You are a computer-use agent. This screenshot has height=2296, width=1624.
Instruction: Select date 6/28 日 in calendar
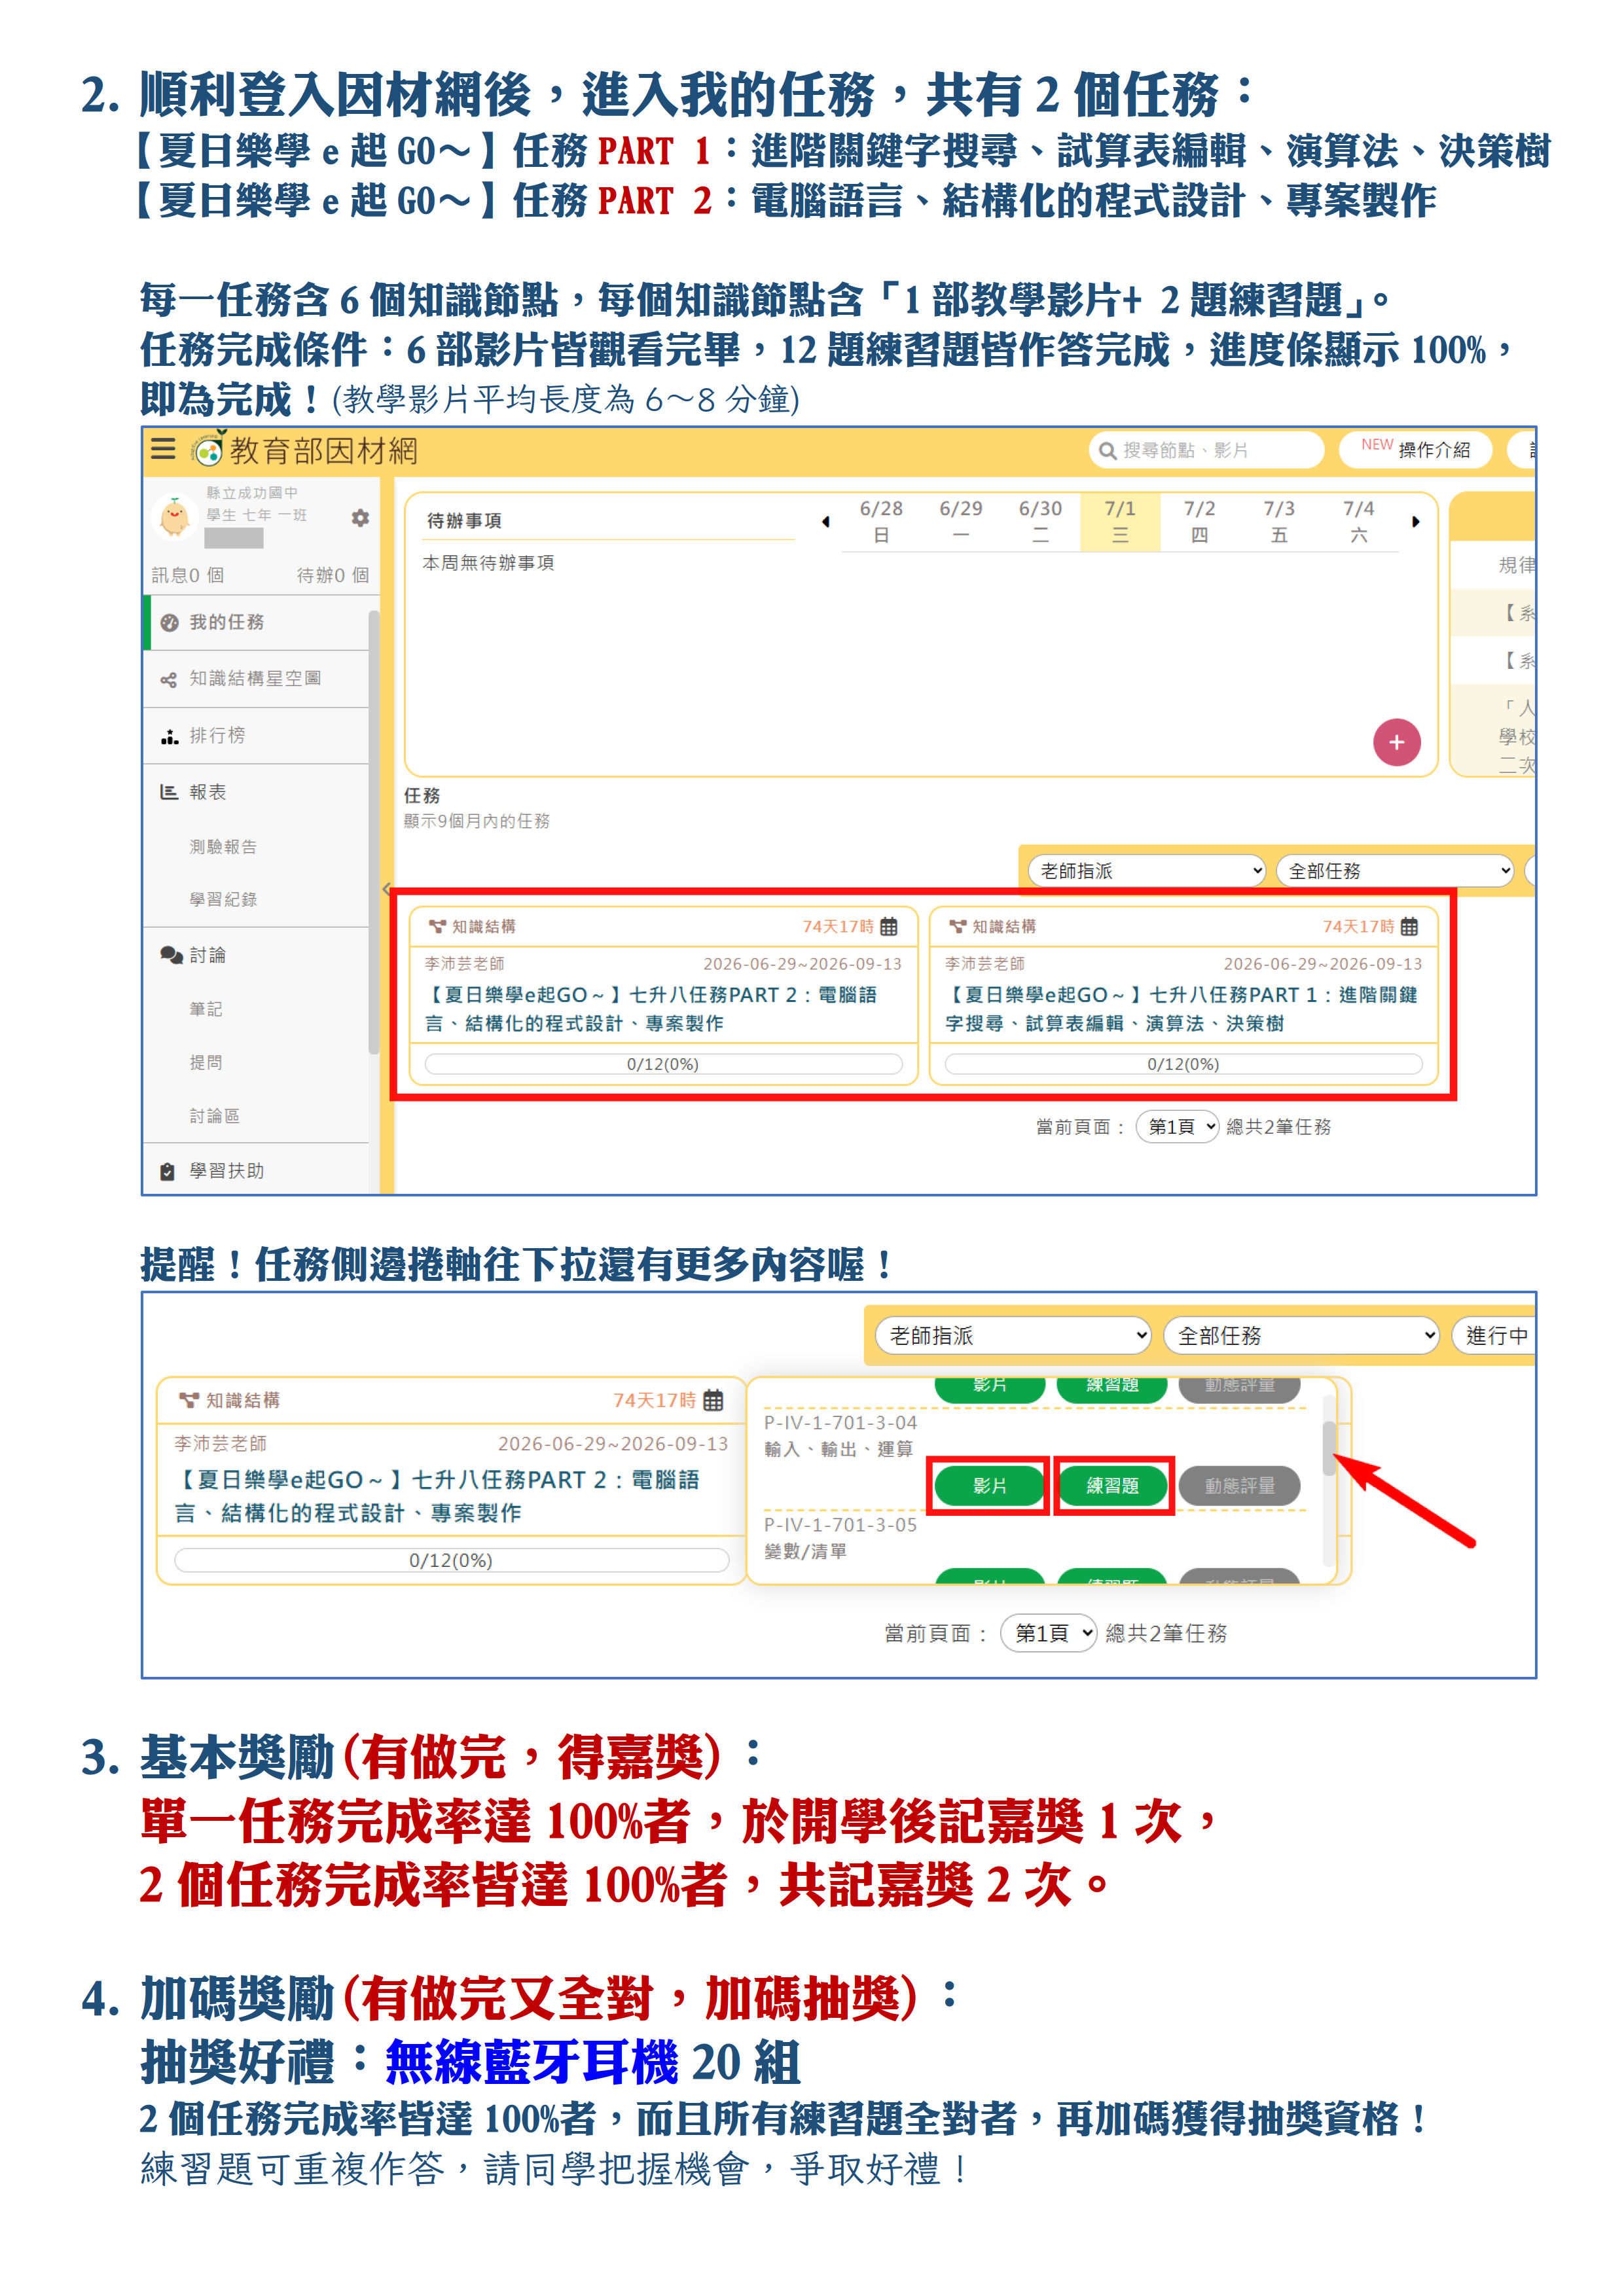[x=881, y=522]
